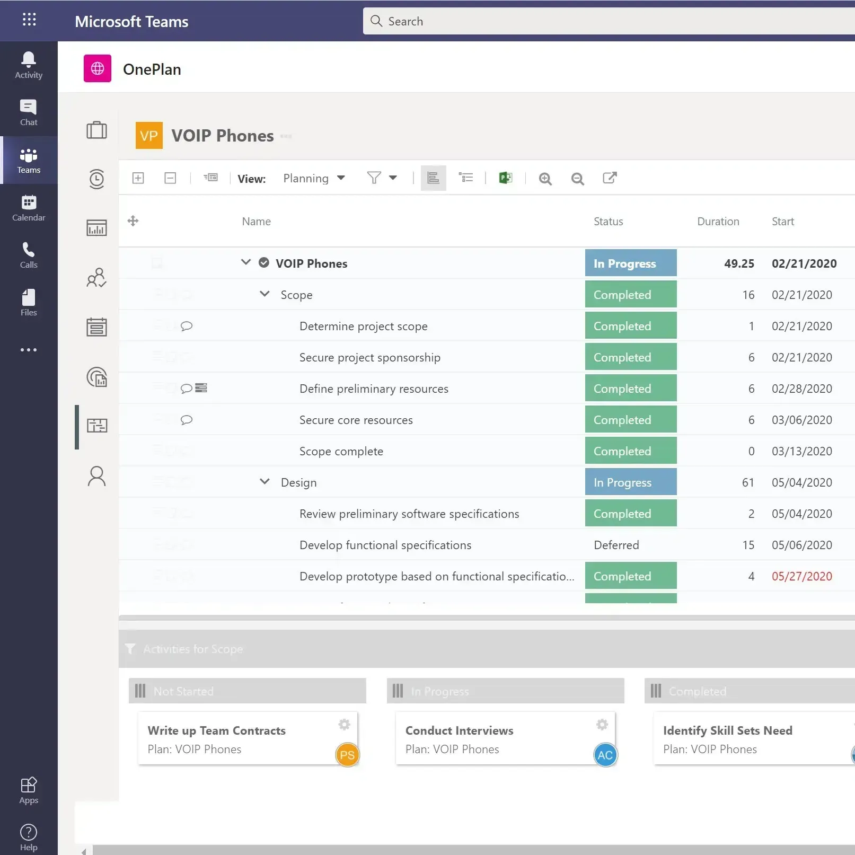Open the Calendar in Teams sidebar
Screen dimensions: 855x855
pos(29,208)
